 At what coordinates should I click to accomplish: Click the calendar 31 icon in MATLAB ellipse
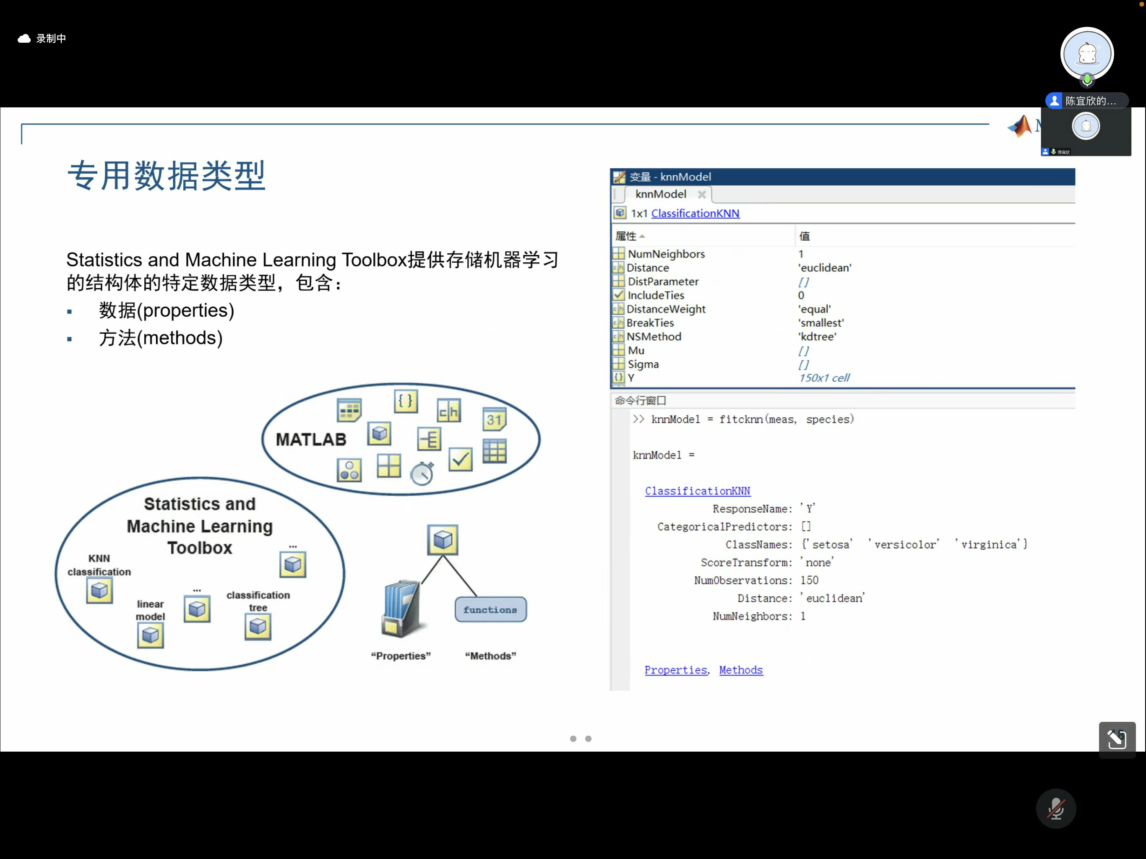point(494,419)
